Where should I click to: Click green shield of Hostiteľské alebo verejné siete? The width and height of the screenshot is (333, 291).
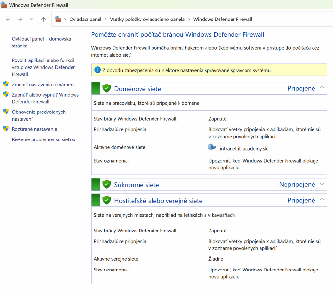[107, 200]
